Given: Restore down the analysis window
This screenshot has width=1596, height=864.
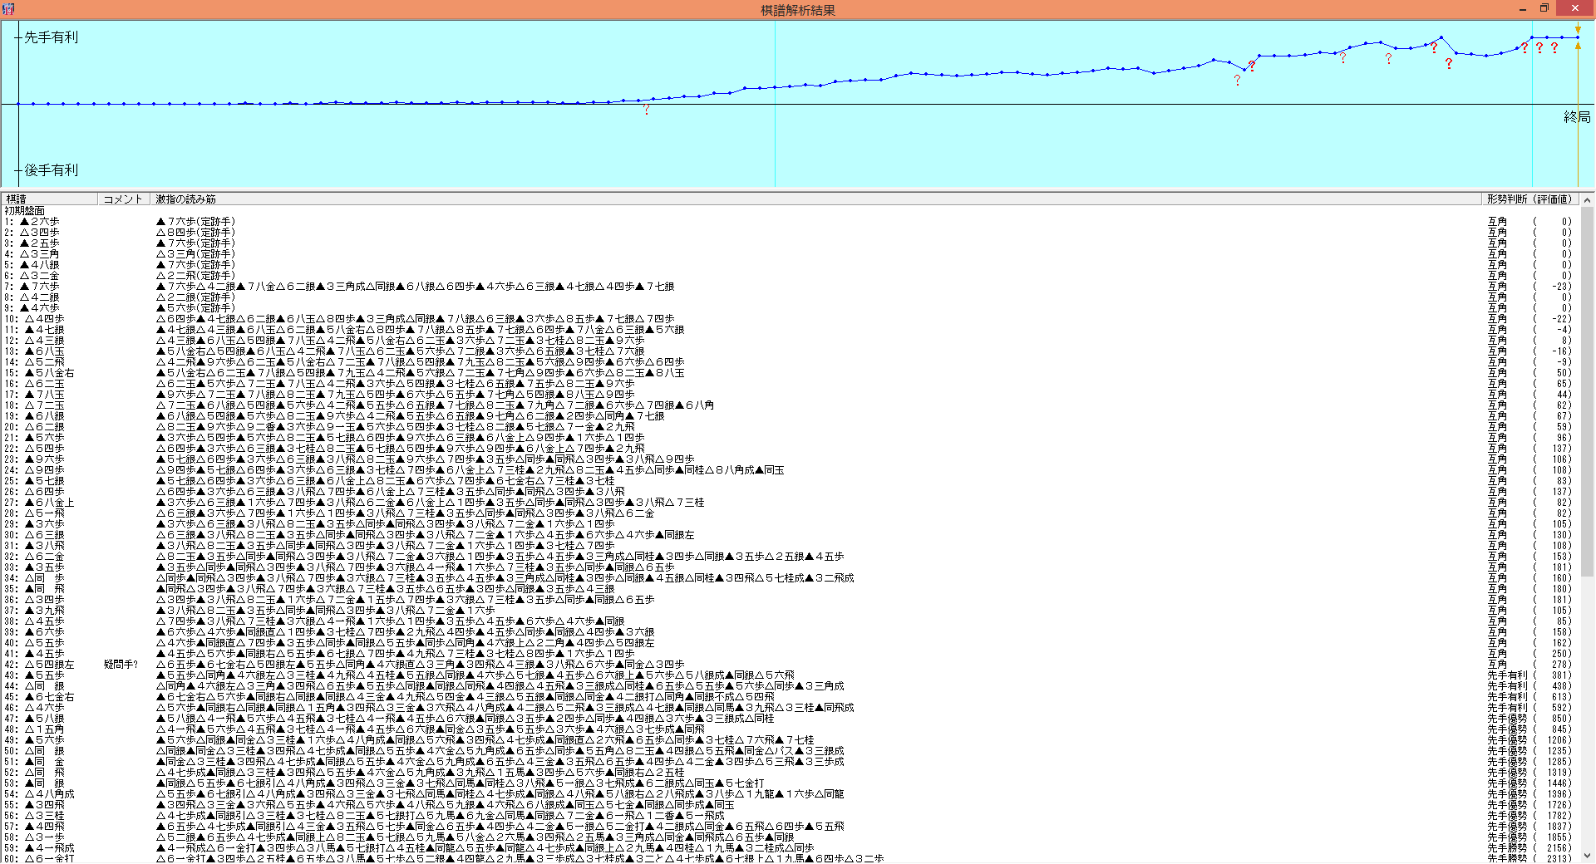Looking at the screenshot, I should coord(1544,9).
